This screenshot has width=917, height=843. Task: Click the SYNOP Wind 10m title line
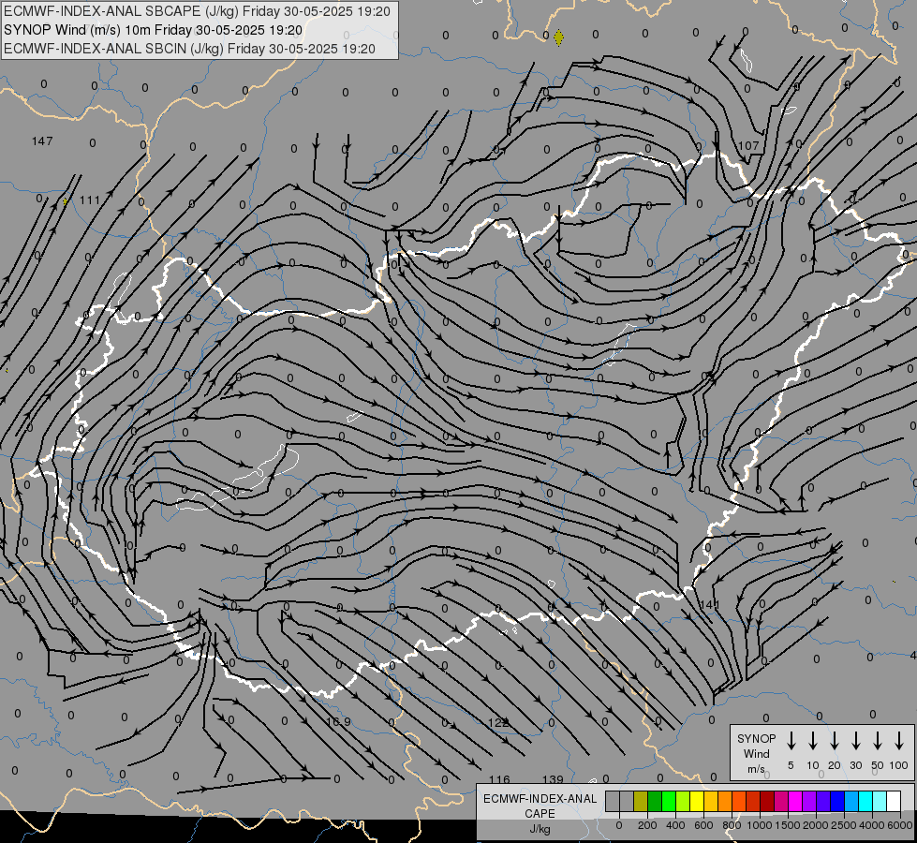(153, 30)
